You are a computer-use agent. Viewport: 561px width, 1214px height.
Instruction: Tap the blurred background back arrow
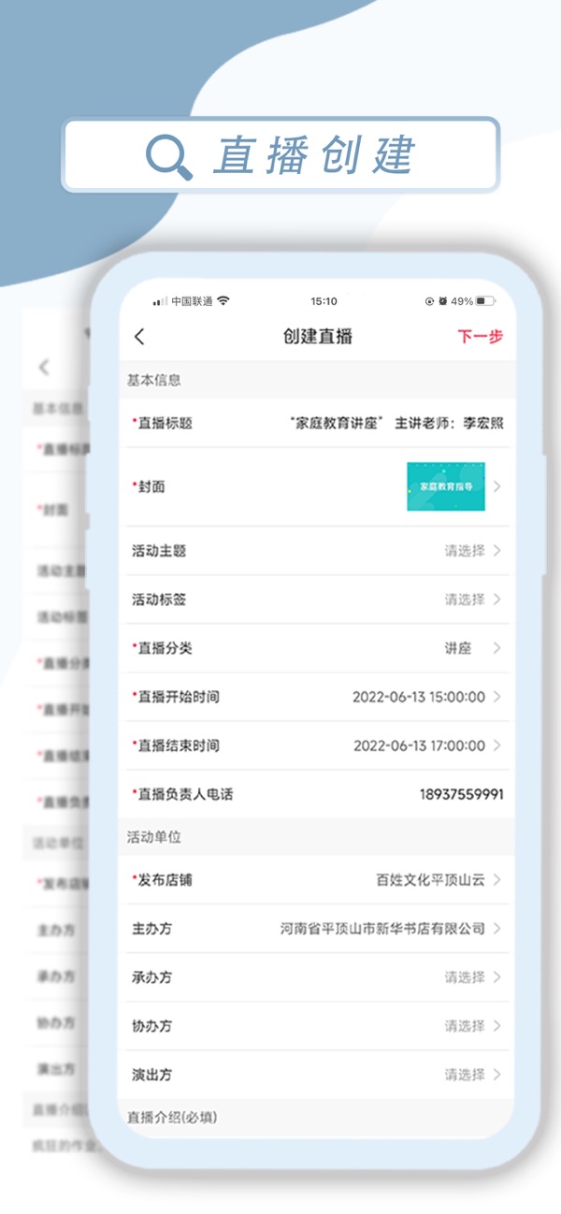[44, 368]
